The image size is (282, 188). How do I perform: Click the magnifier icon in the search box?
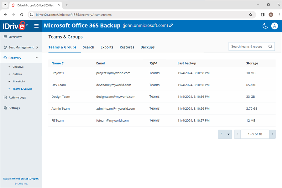pyautogui.click(x=270, y=46)
